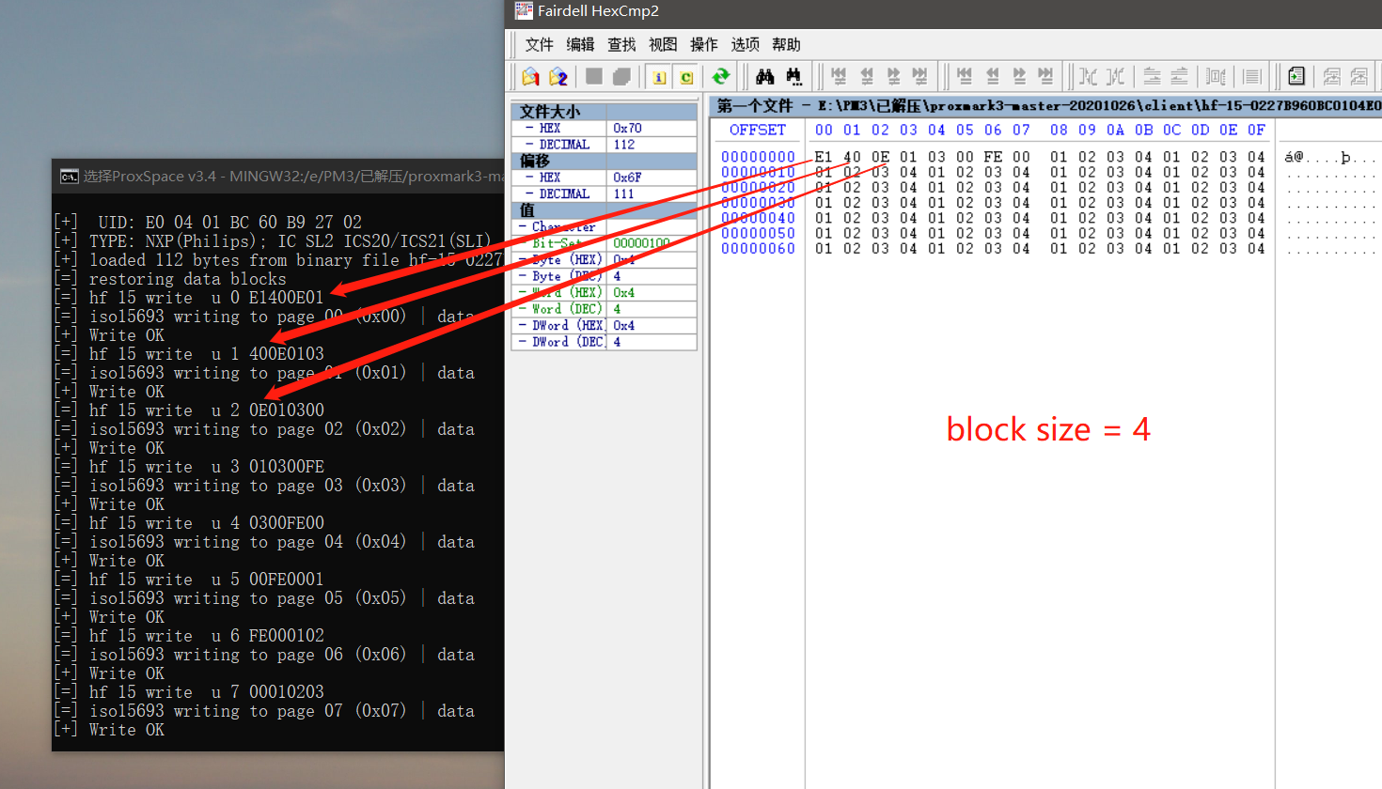
Task: Recompare files with the green refresh icon
Action: pyautogui.click(x=720, y=76)
